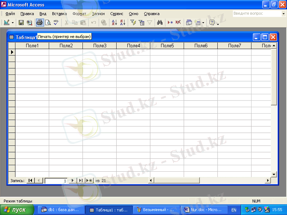Click the Find binoculars icon
Viewport: 287px width, 215px height.
click(x=160, y=23)
